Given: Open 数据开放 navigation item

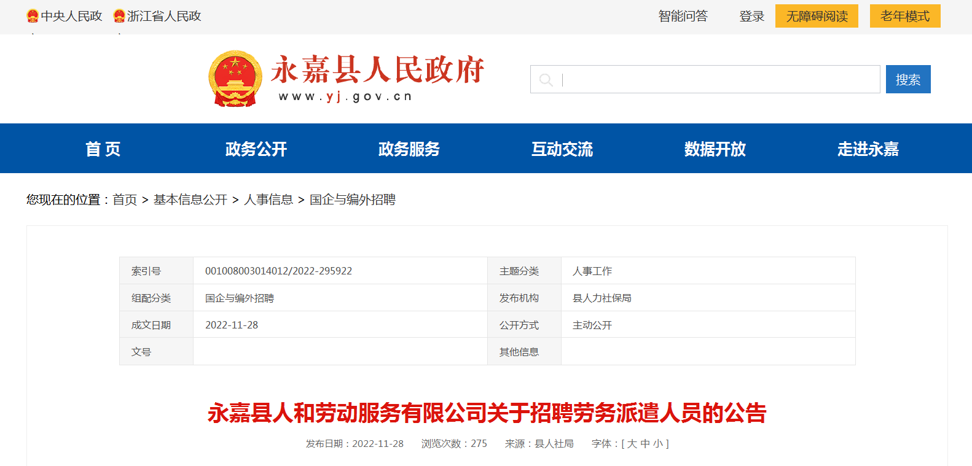Looking at the screenshot, I should tap(715, 149).
